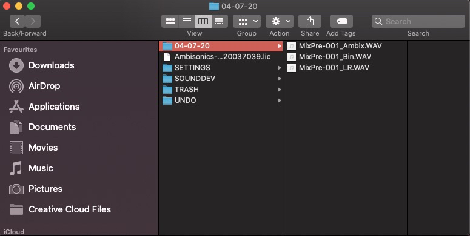Click the Share toolbar icon
Screen dimensions: 470x236
310,21
